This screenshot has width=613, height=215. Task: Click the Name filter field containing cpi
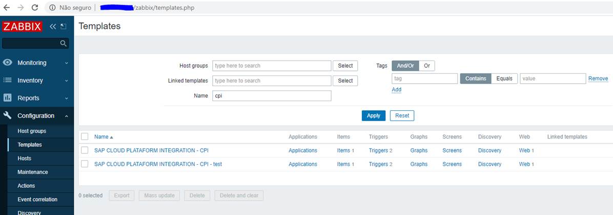coord(272,96)
